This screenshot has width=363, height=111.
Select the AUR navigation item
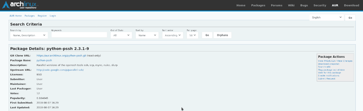coord(335,5)
